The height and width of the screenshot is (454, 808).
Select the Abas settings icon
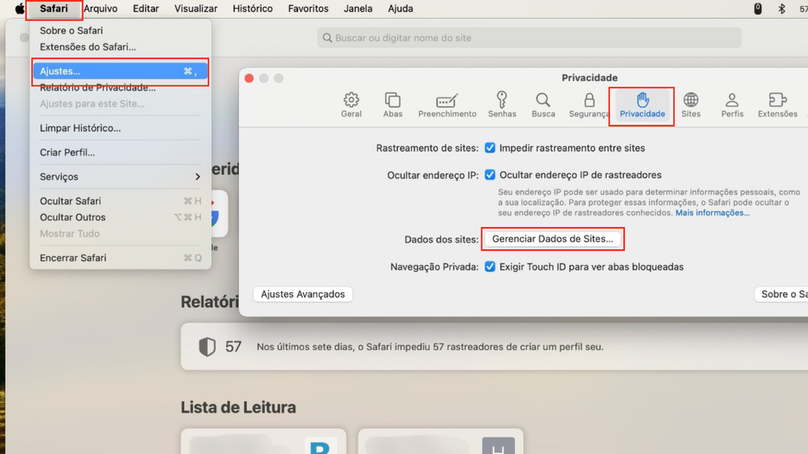point(392,105)
